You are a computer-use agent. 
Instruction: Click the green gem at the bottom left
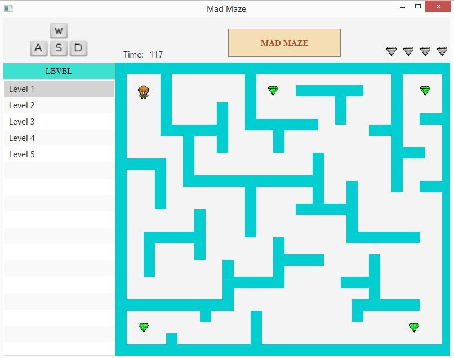tap(144, 327)
